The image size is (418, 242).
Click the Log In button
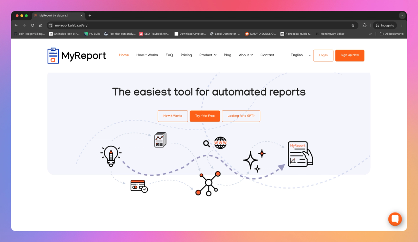[x=323, y=56]
